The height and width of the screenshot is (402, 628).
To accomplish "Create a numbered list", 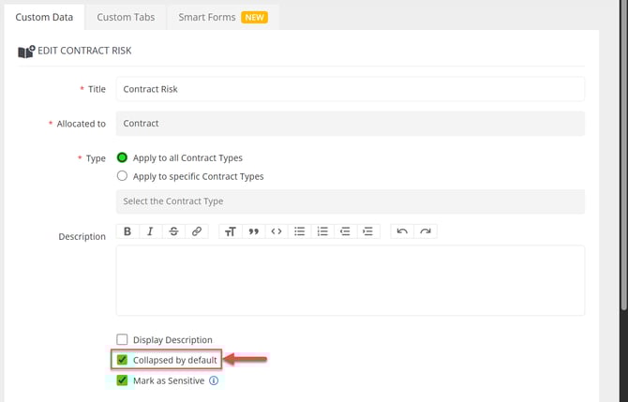I will click(x=322, y=231).
